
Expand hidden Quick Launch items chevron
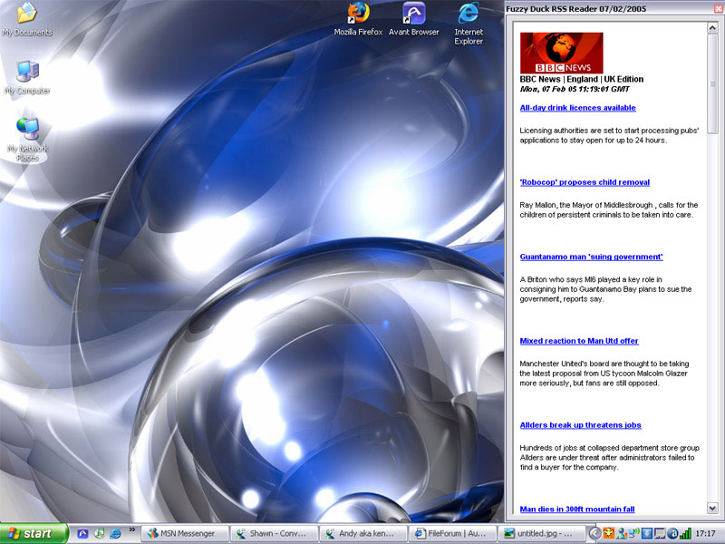coord(131,529)
